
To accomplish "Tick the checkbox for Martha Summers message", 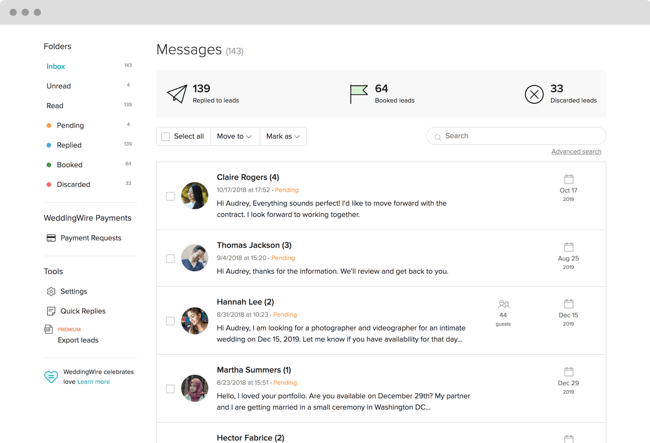I will tap(170, 389).
